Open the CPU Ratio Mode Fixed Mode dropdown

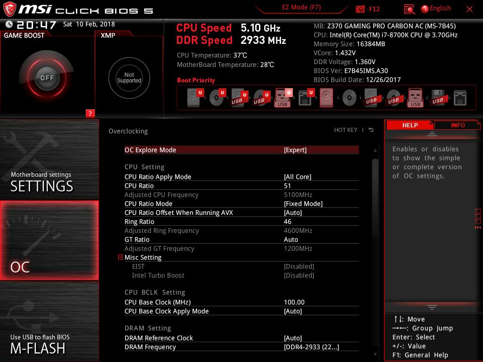[x=241, y=204]
